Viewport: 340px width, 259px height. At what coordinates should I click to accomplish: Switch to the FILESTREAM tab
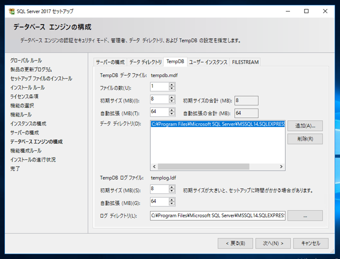tap(245, 62)
